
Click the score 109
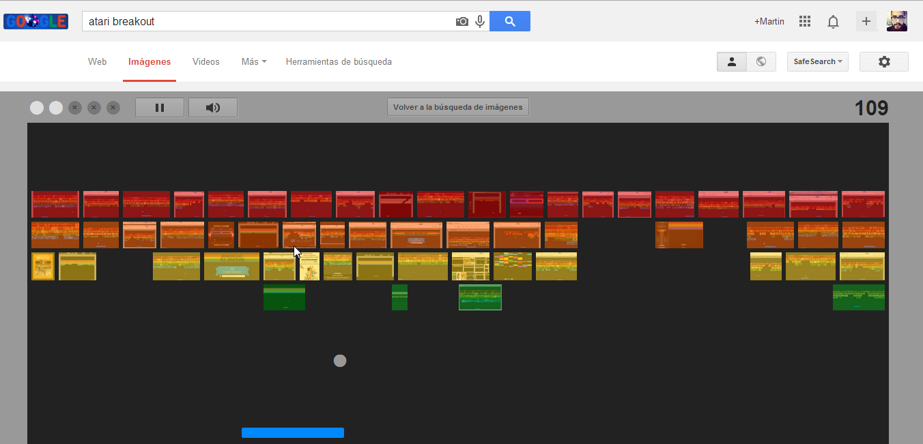(x=871, y=108)
